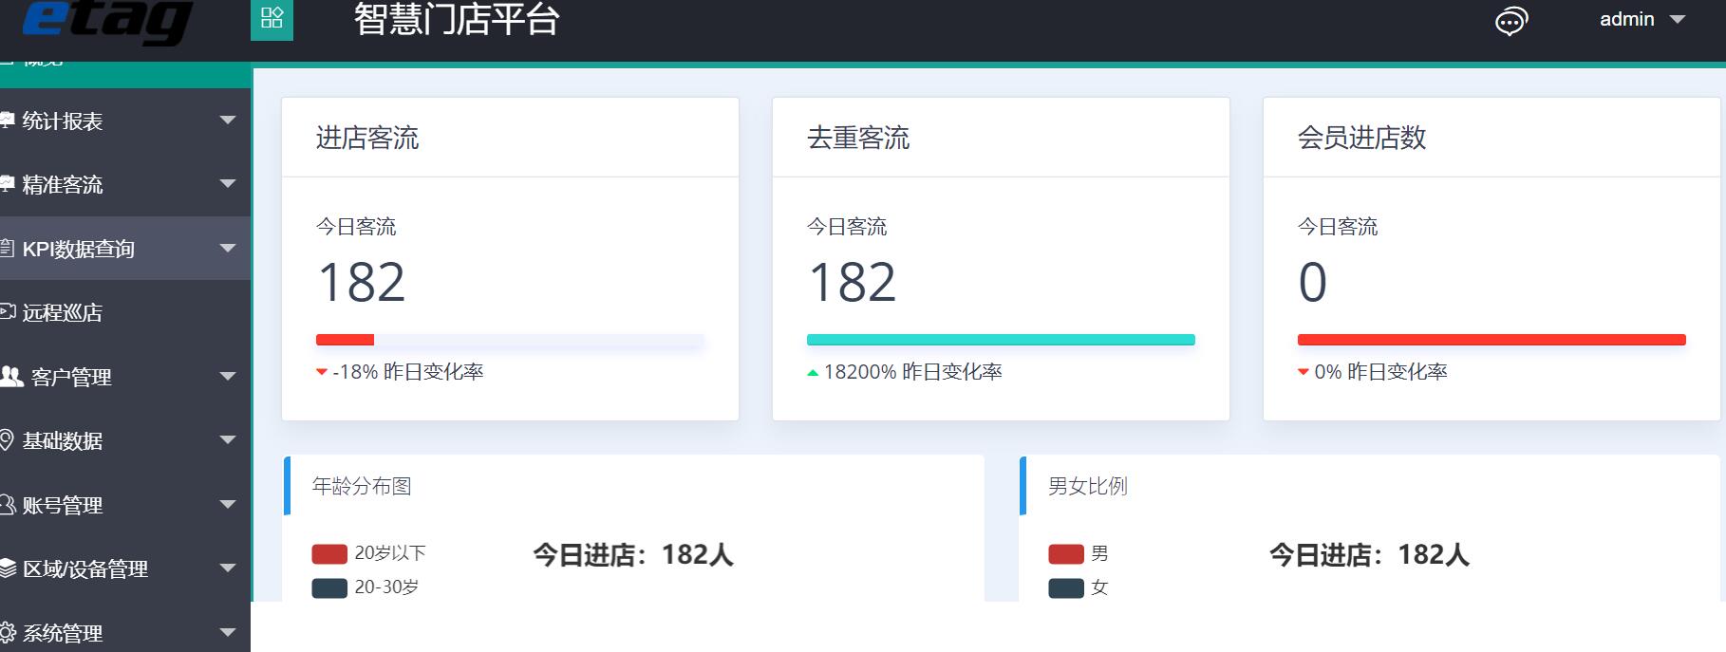Expand the 系统管理 arrow
The width and height of the screenshot is (1726, 652).
coord(227,632)
